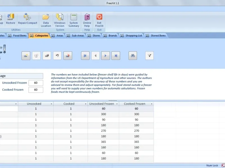The height and width of the screenshot is (168, 225).
Task: Click the Restore database icon
Action: [x=11, y=19]
